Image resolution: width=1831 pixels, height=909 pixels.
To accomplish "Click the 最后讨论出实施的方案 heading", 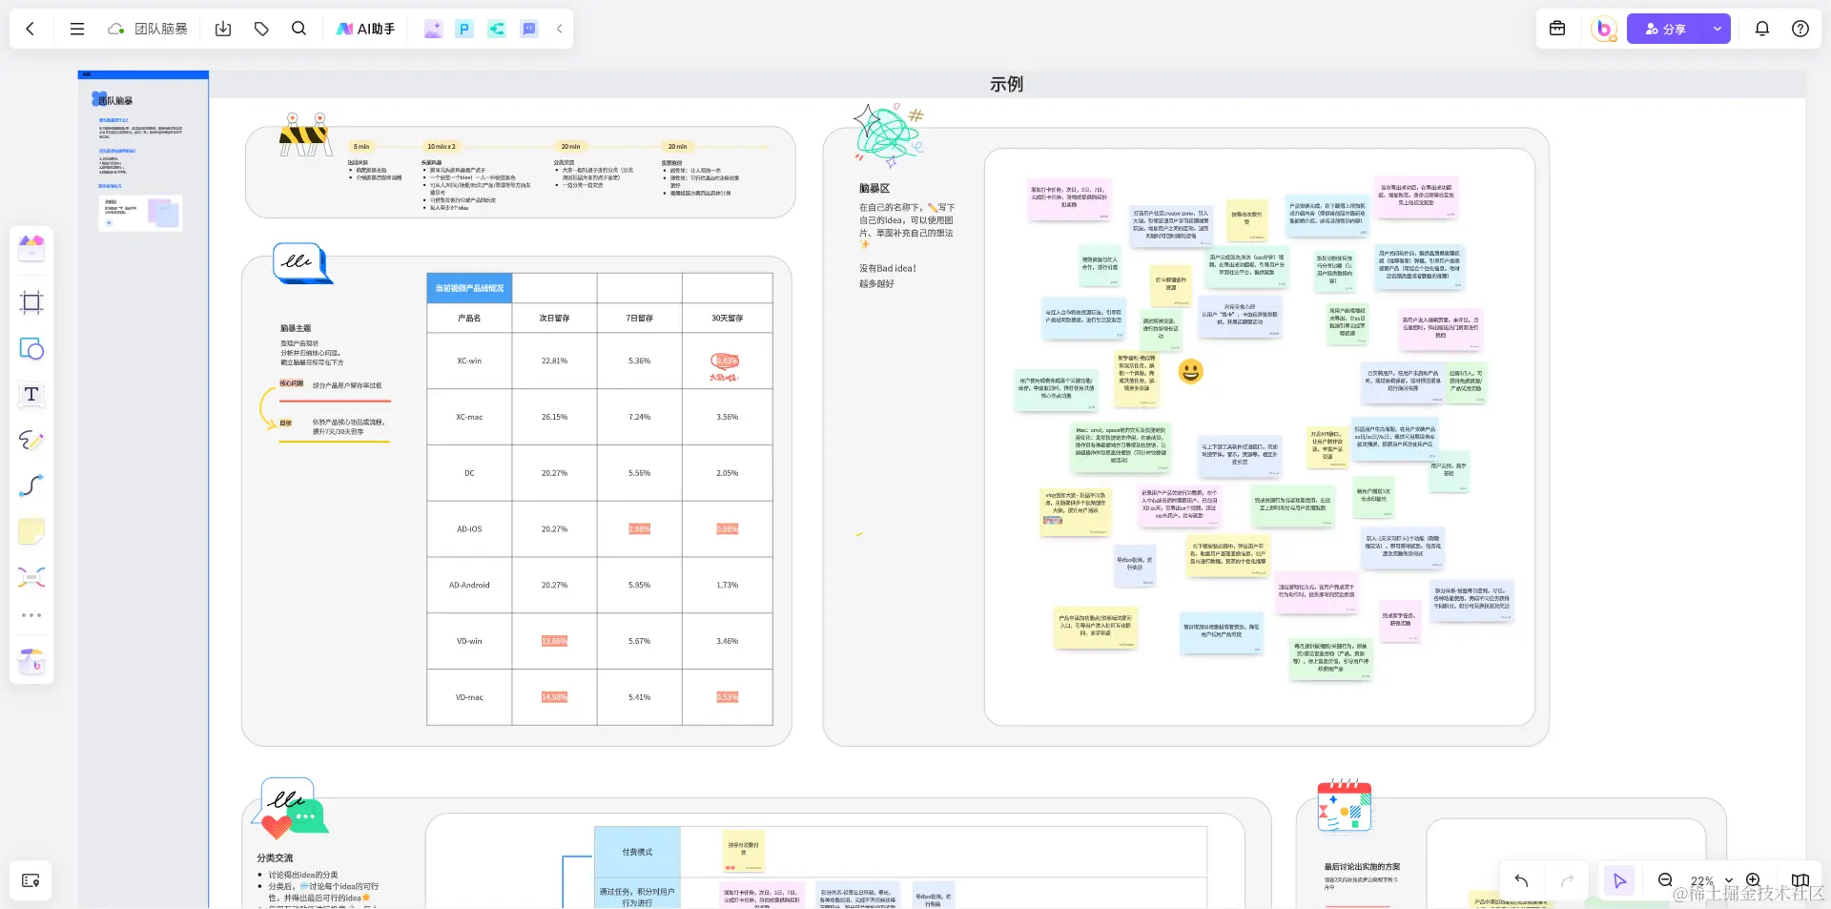I will pyautogui.click(x=1362, y=867).
